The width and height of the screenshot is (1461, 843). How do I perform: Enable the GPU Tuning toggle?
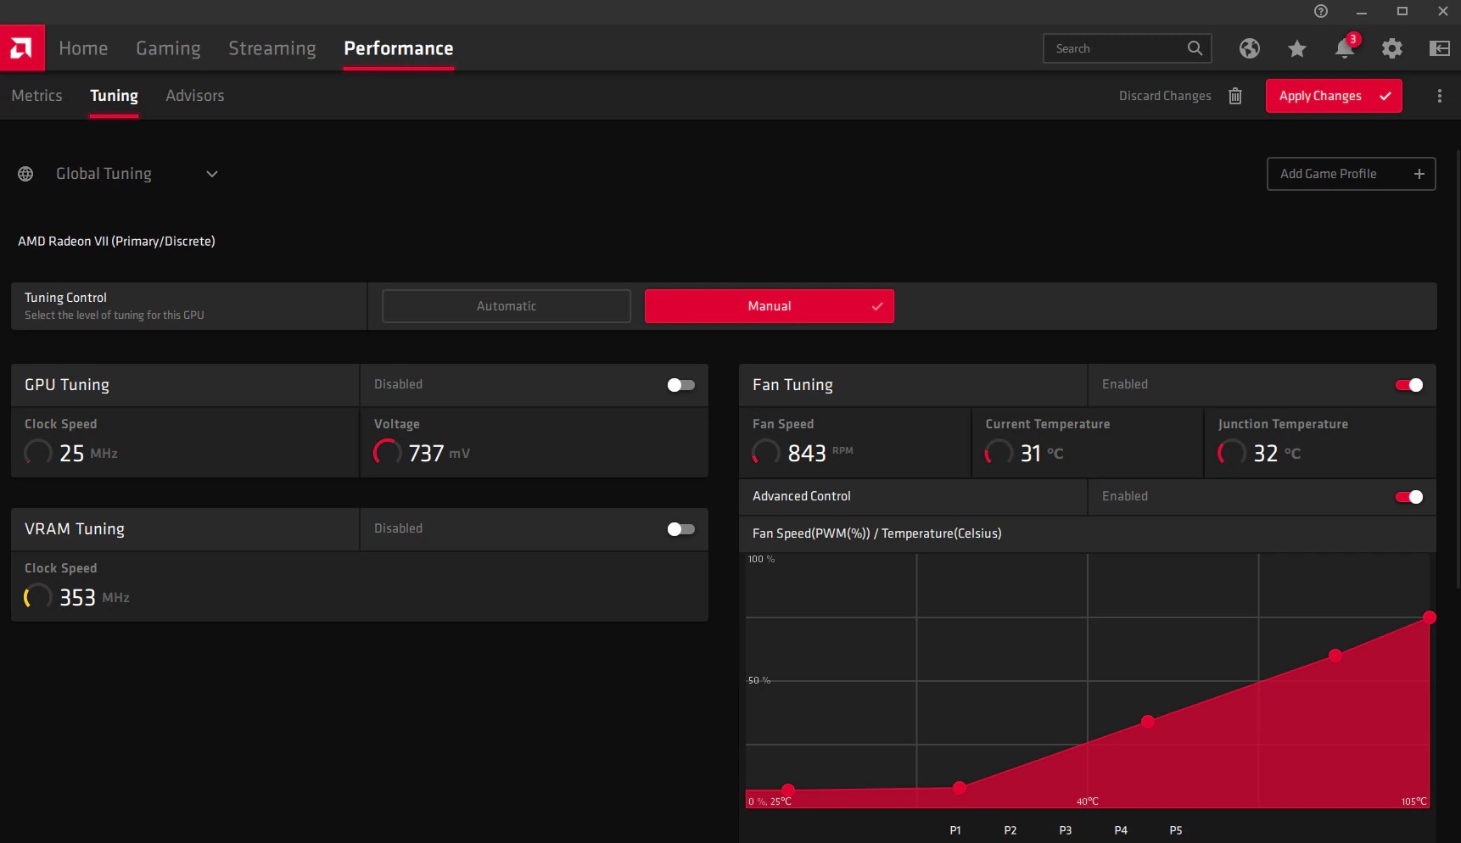[681, 385]
